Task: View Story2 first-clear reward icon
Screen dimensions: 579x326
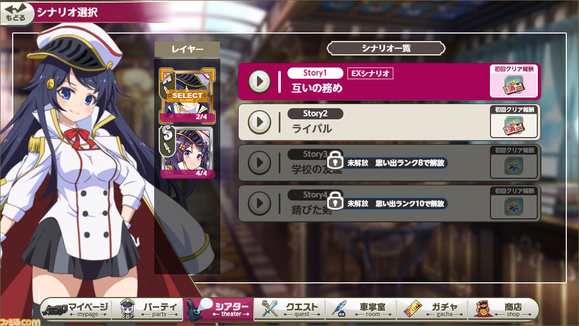Action: 514,125
